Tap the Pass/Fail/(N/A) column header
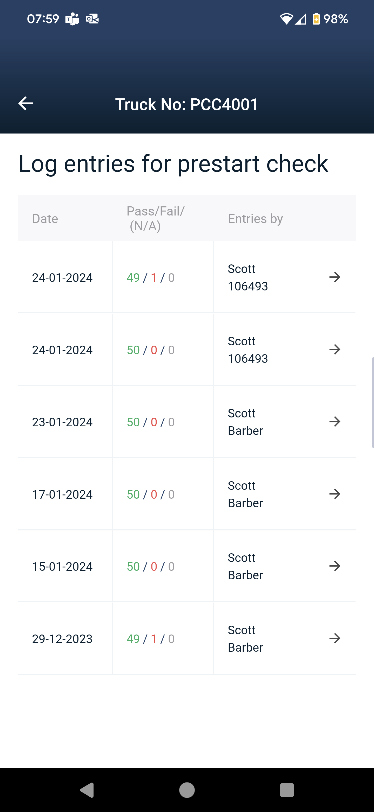Screen dimensions: 374x812 155,218
